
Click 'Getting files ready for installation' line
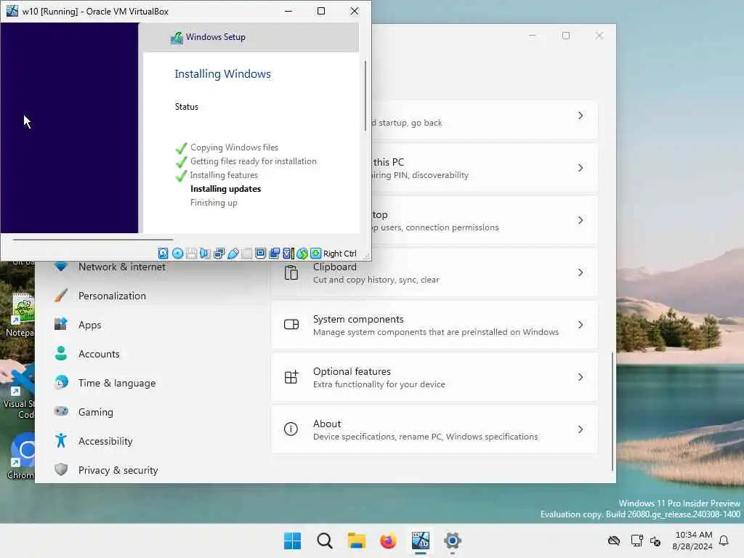(x=253, y=161)
